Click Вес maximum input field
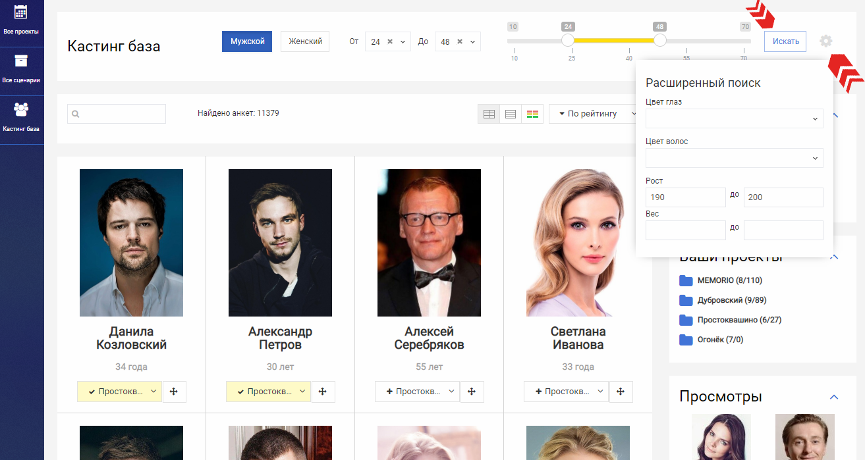Image resolution: width=865 pixels, height=460 pixels. point(783,230)
